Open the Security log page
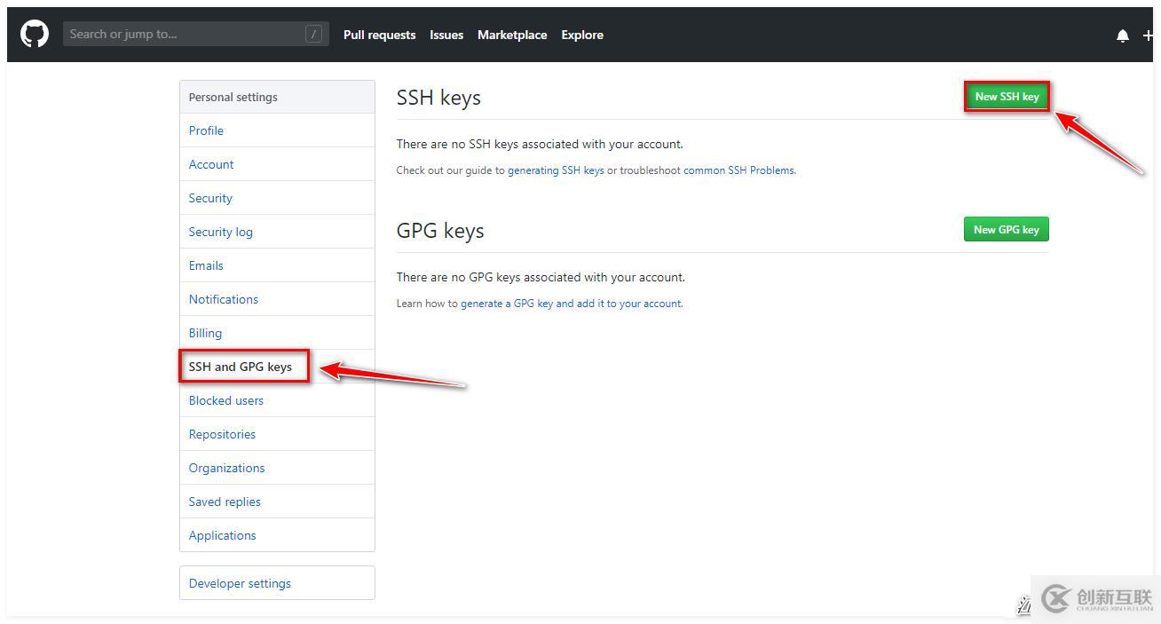Image resolution: width=1161 pixels, height=624 pixels. coord(277,232)
